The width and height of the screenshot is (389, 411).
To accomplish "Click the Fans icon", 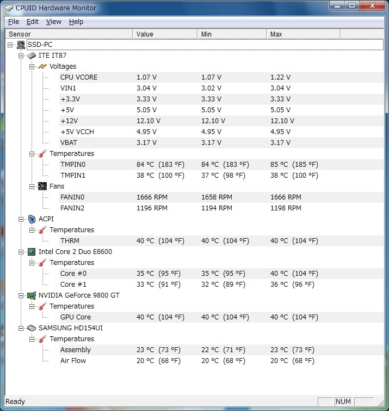I will pyautogui.click(x=42, y=186).
